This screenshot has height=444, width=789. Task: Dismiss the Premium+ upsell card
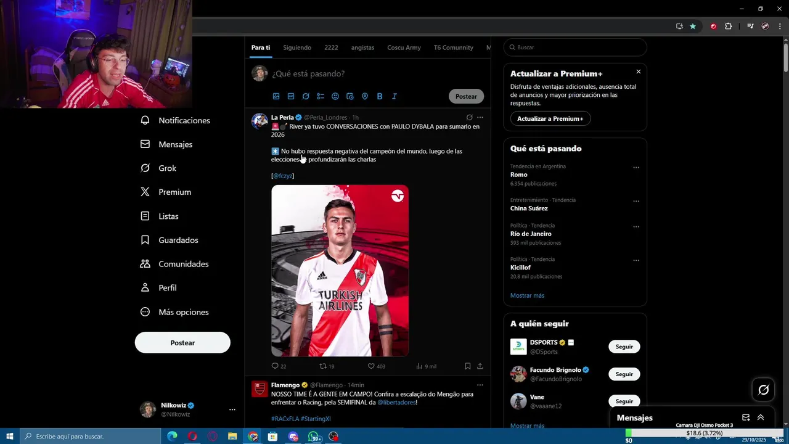[638, 72]
